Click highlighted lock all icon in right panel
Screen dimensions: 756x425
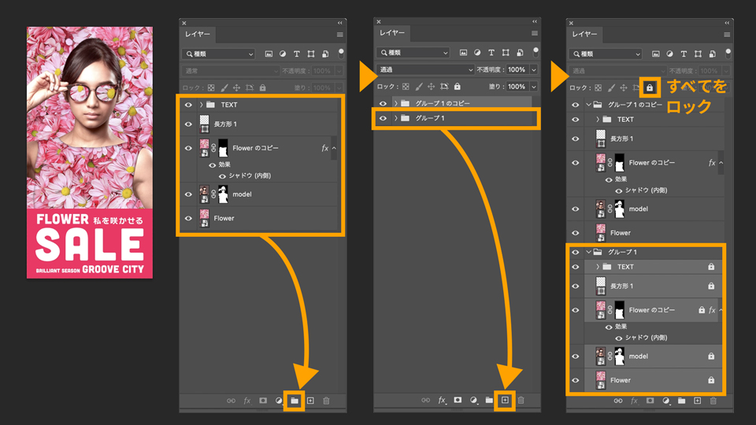tap(650, 87)
